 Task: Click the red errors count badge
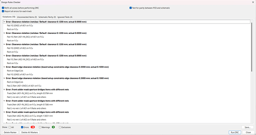coord(33,127)
